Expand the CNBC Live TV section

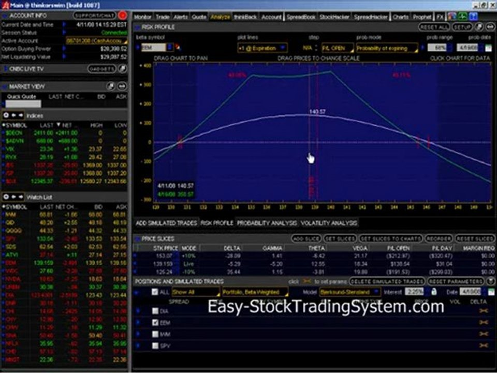[x=5, y=69]
